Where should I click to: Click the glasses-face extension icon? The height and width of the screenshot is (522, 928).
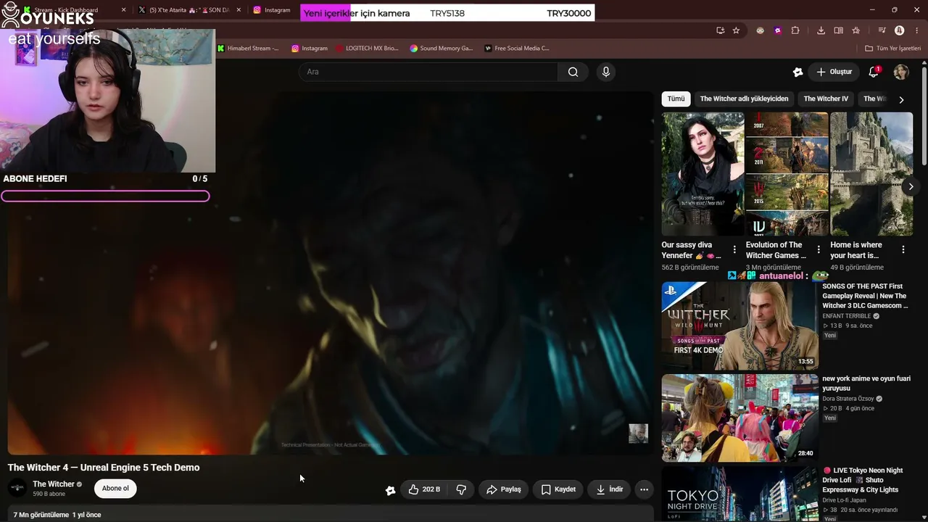tap(760, 30)
